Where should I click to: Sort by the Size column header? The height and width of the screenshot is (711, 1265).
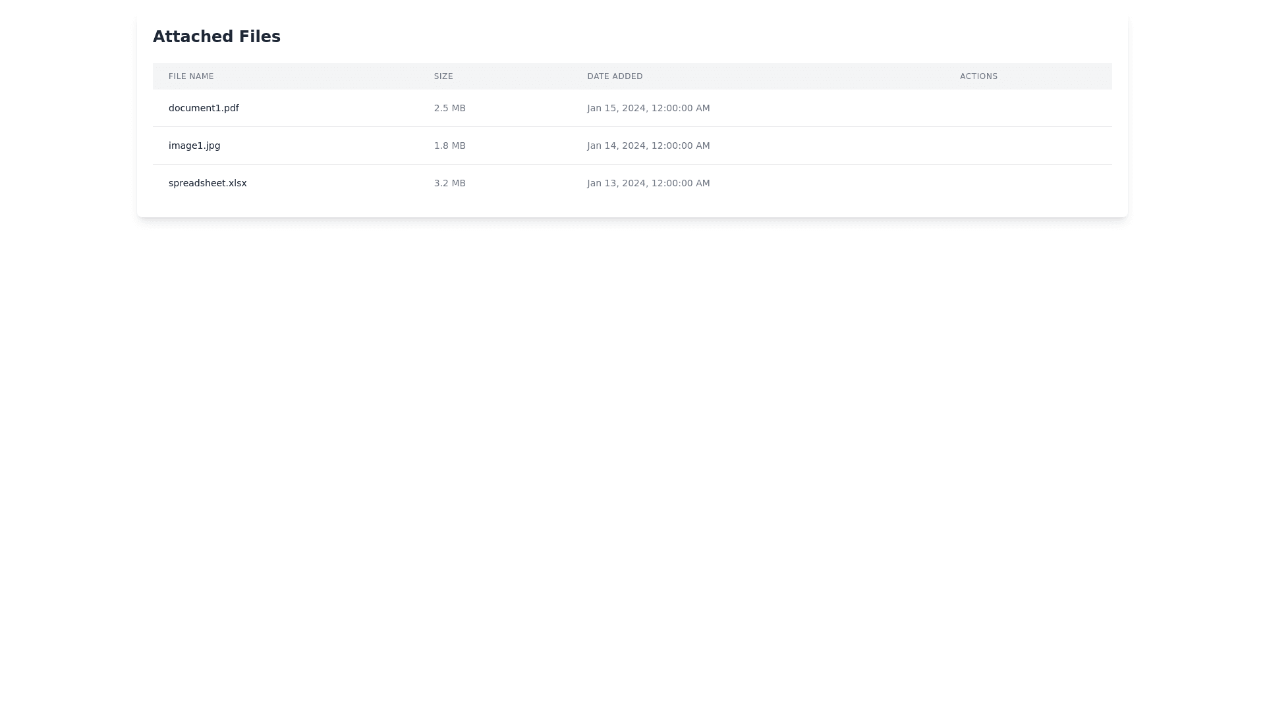tap(443, 76)
